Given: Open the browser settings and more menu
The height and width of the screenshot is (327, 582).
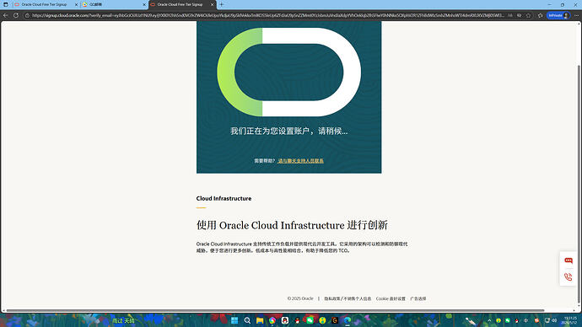Looking at the screenshot, I should click(576, 15).
